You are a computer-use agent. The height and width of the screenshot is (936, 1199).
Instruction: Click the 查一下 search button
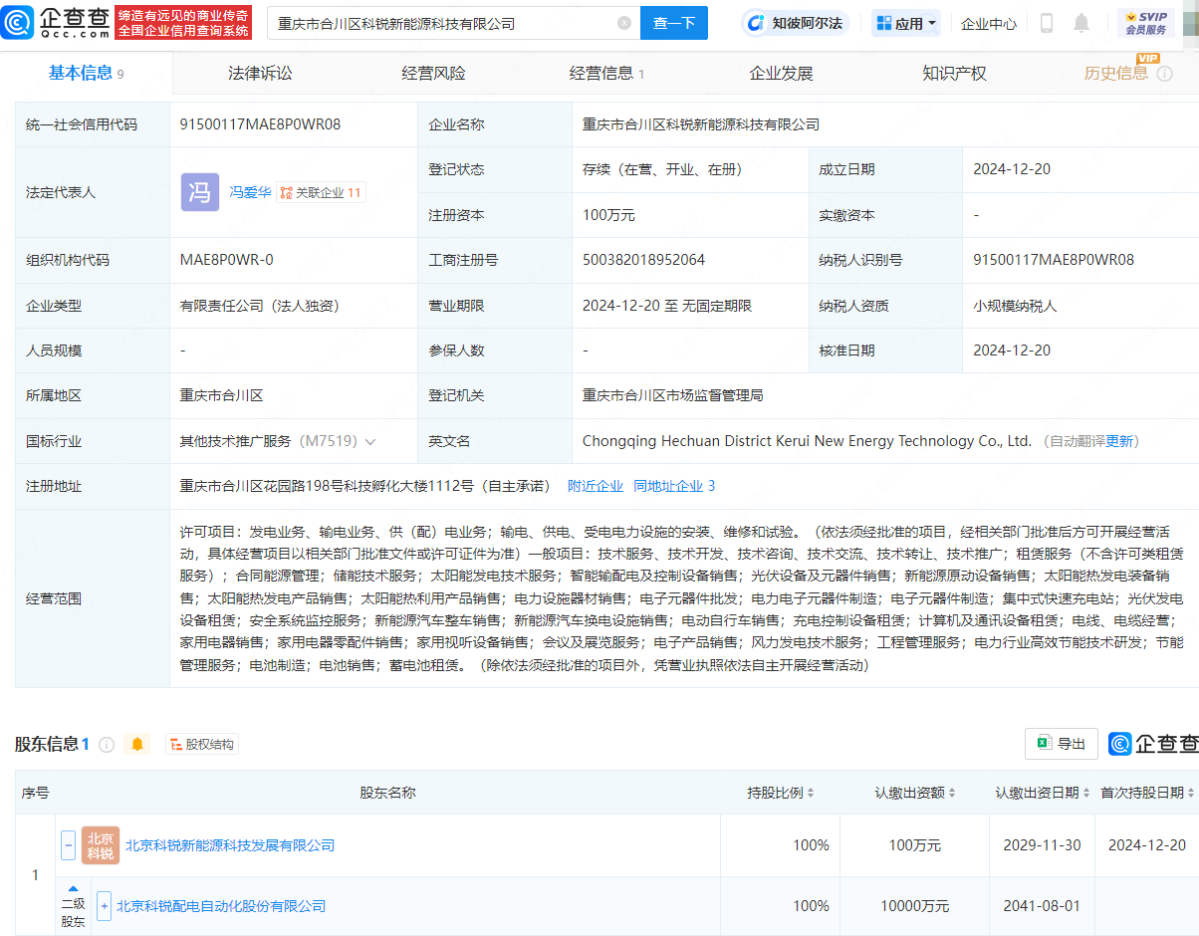[x=674, y=23]
